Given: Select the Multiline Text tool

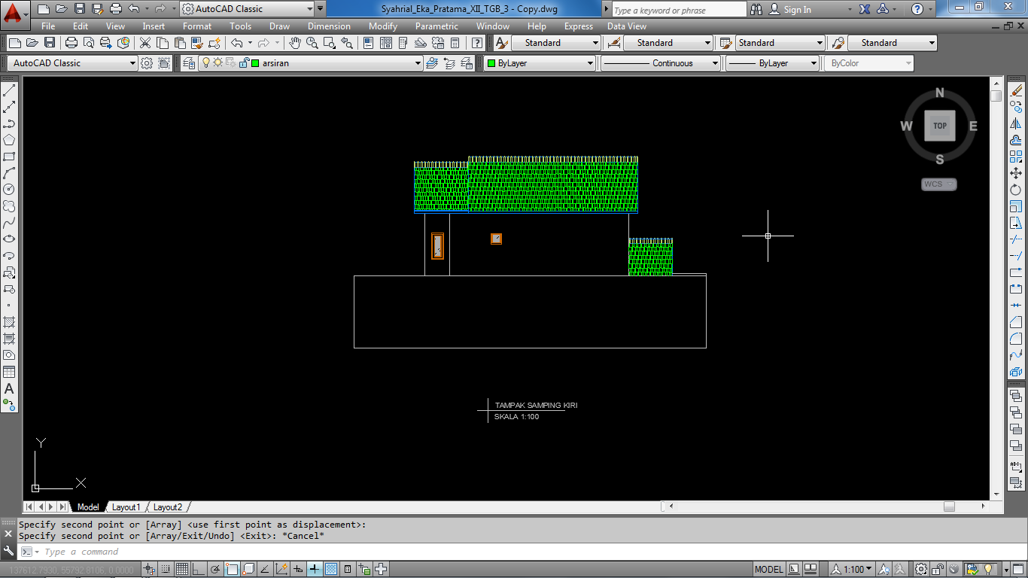Looking at the screenshot, I should tap(9, 388).
